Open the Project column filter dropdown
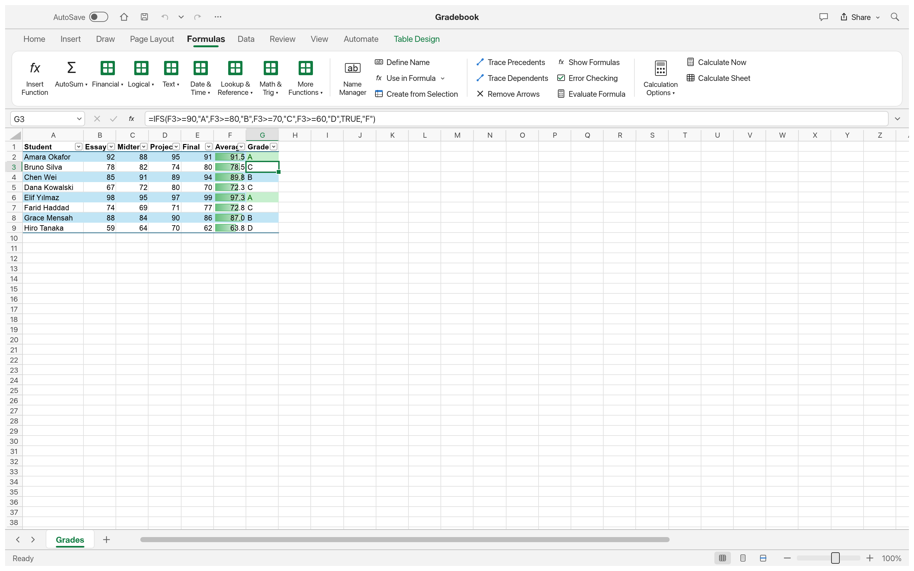This screenshot has width=914, height=571. coord(176,147)
